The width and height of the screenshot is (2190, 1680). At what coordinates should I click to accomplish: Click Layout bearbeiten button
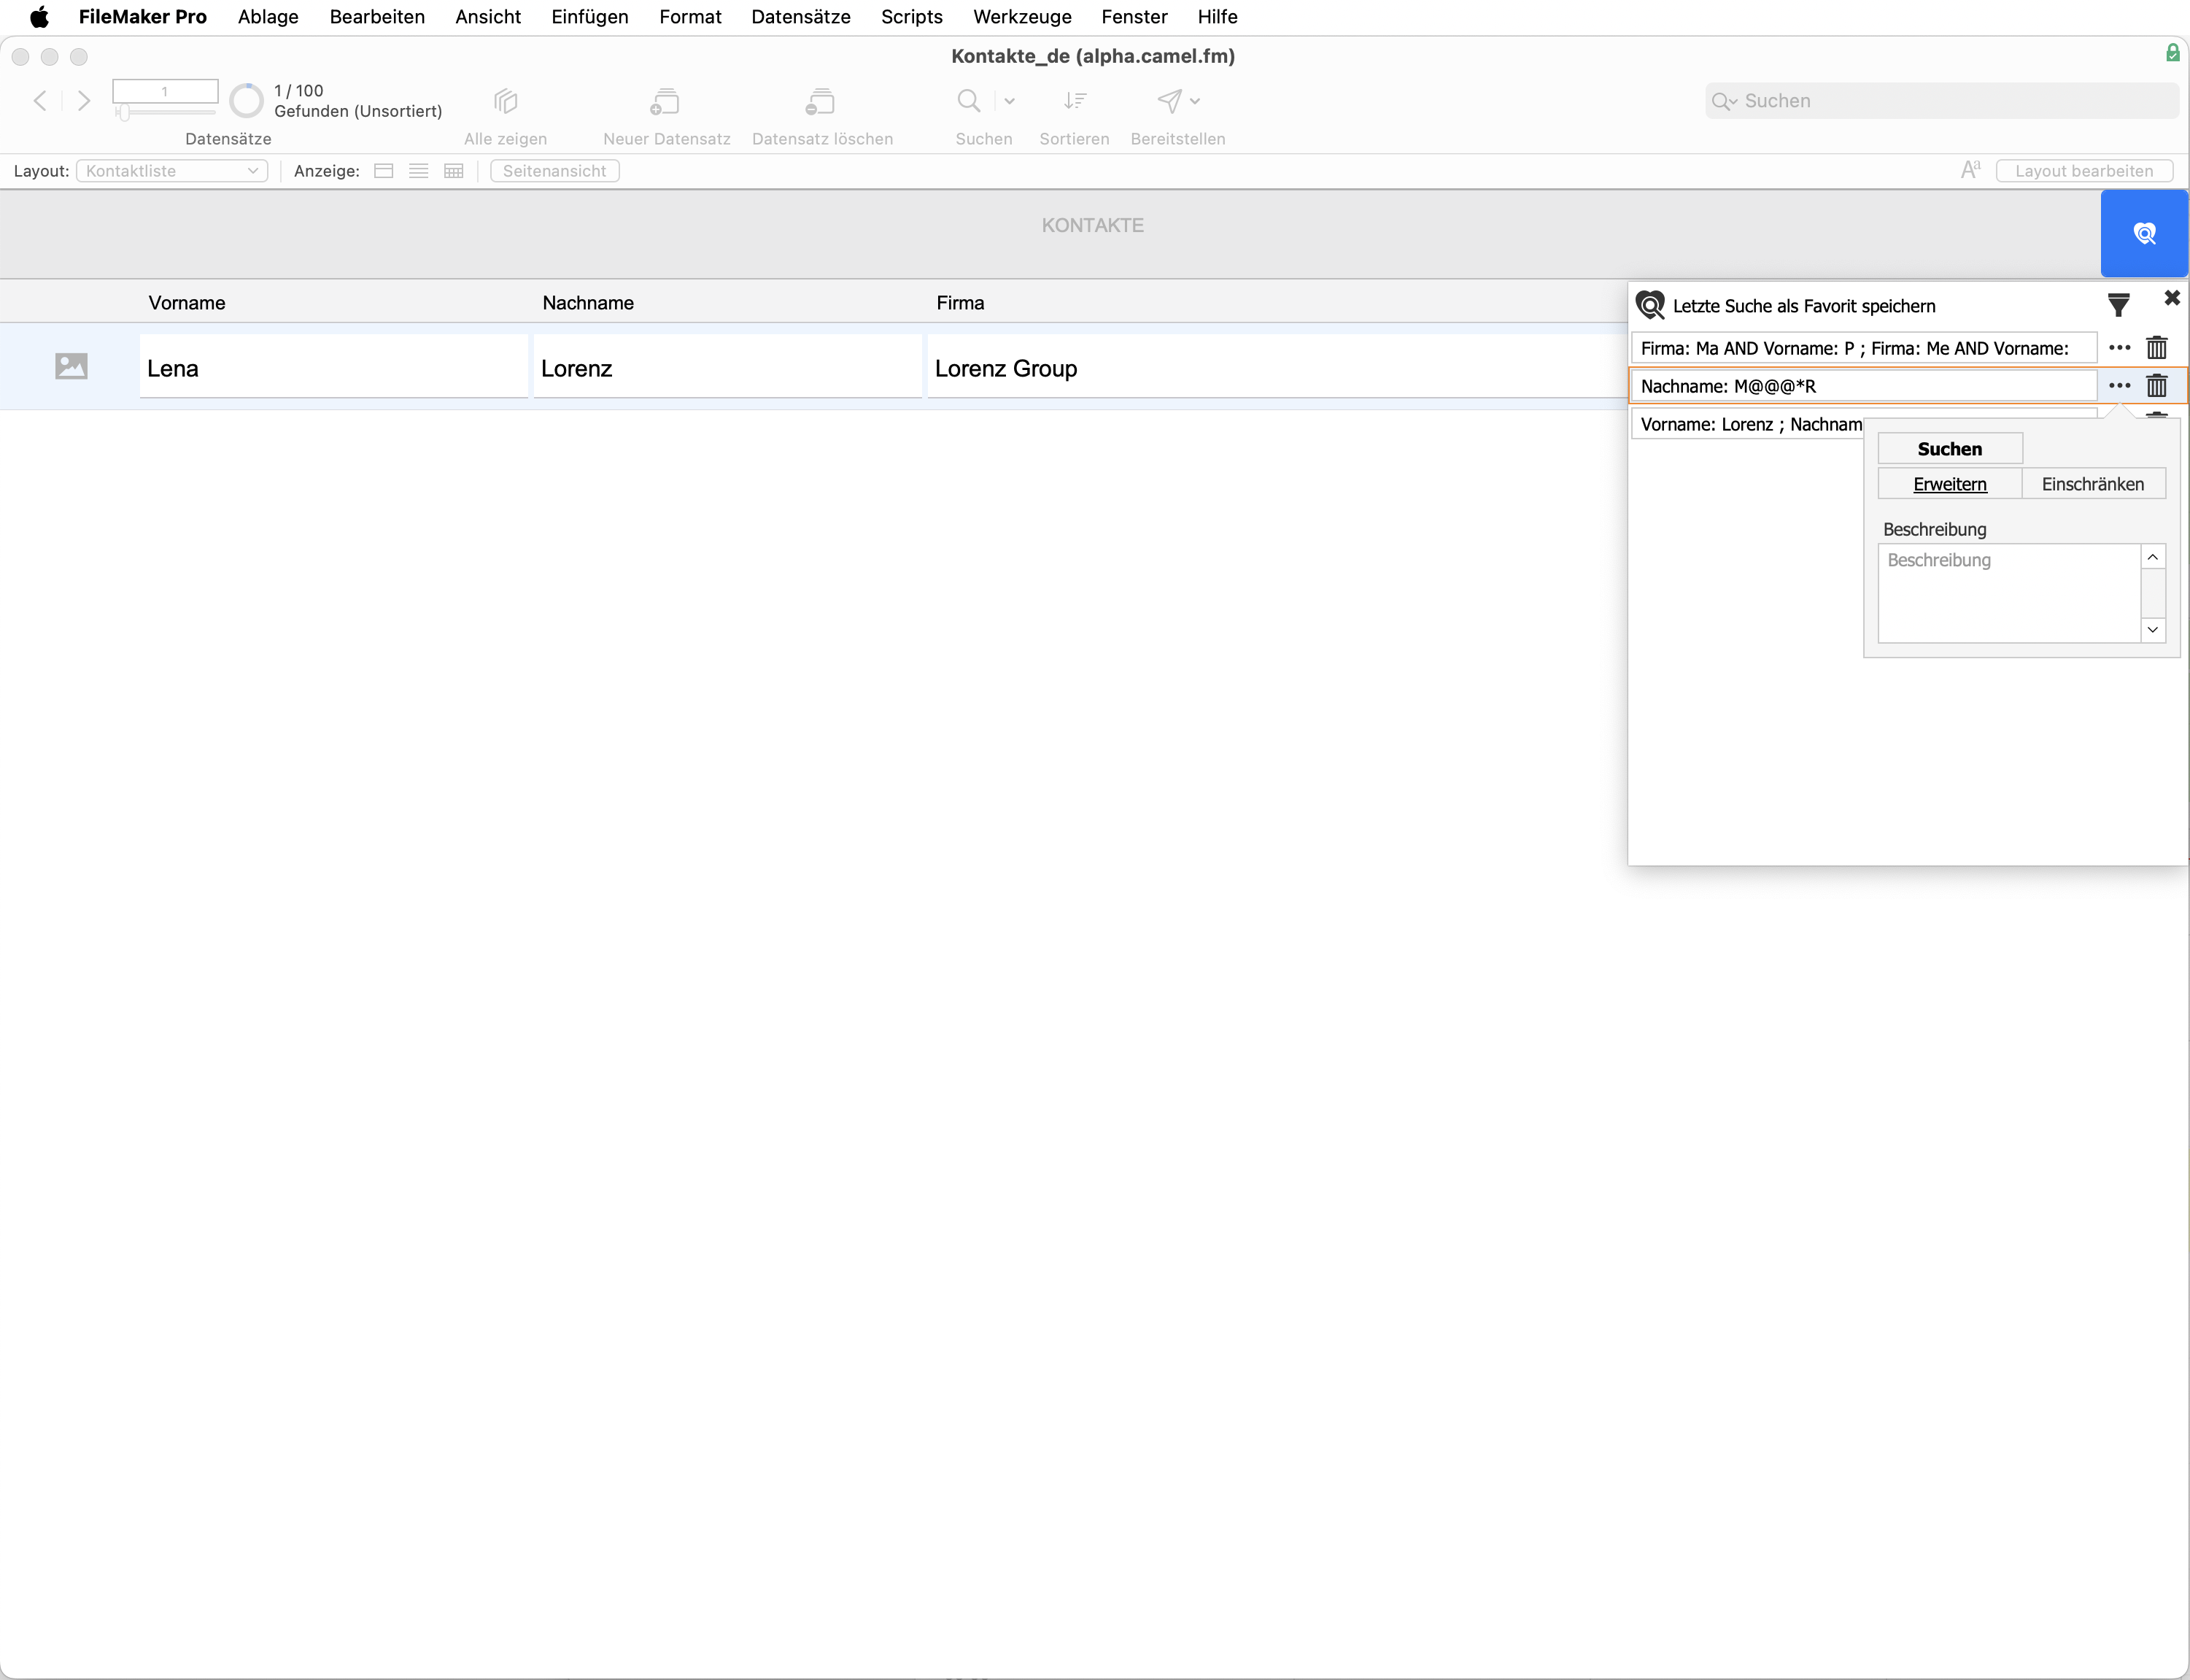[2084, 171]
